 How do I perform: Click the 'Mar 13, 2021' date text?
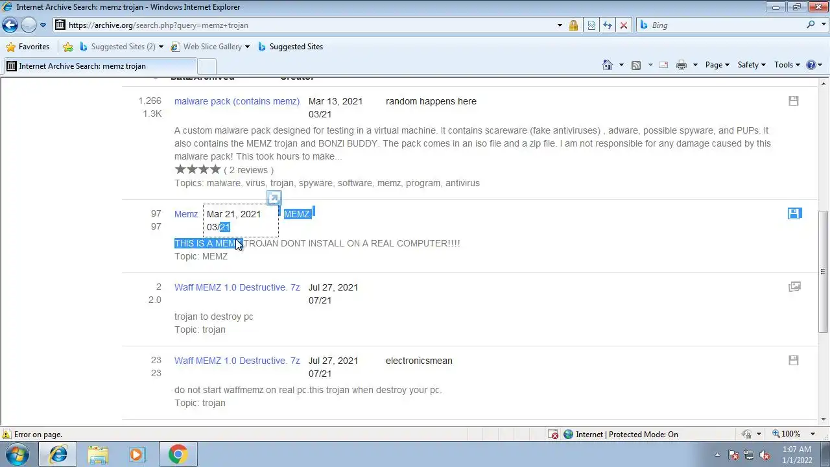(x=335, y=101)
